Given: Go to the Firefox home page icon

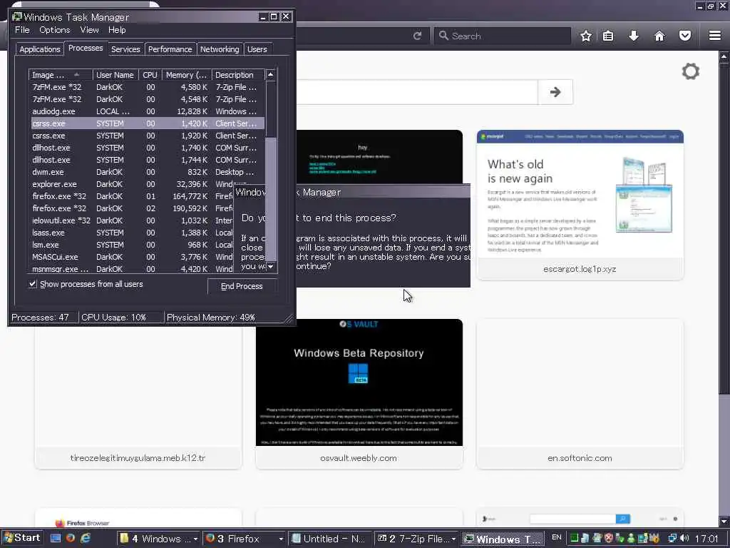Looking at the screenshot, I should tap(659, 36).
